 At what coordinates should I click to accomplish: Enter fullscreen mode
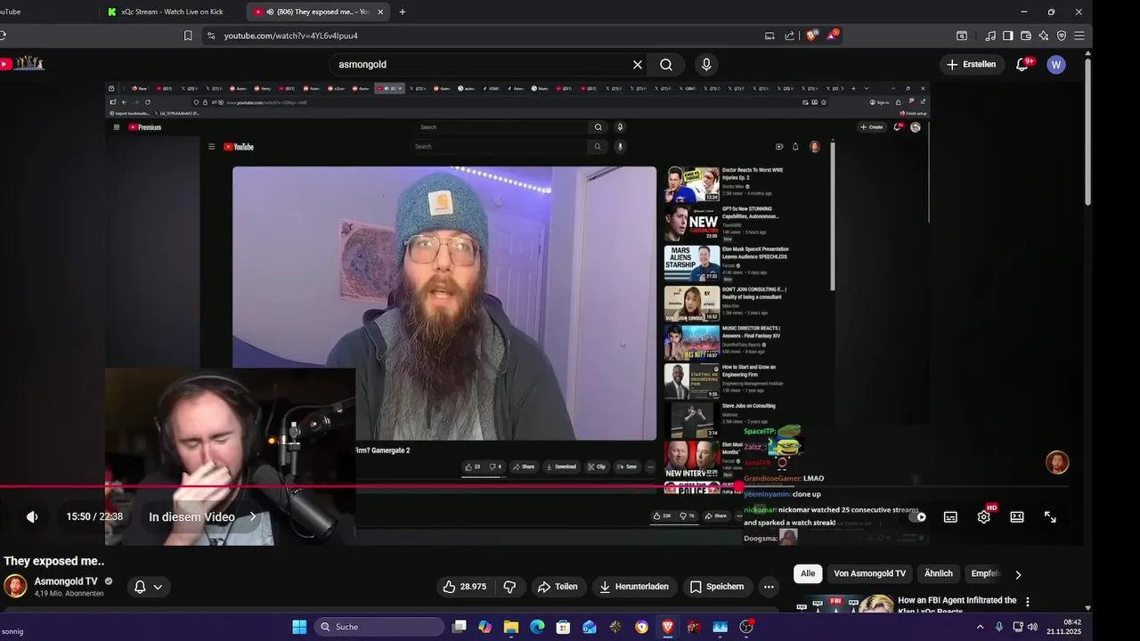tap(1050, 516)
